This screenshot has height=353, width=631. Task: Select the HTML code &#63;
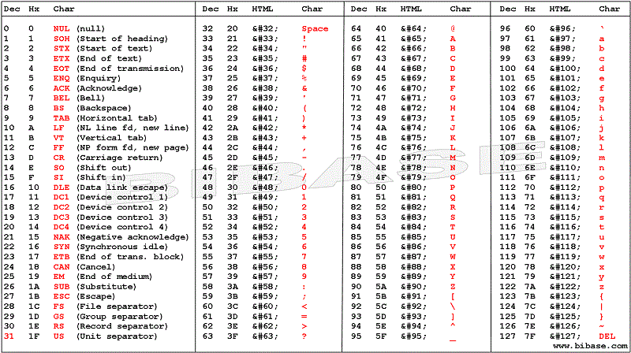[263, 336]
